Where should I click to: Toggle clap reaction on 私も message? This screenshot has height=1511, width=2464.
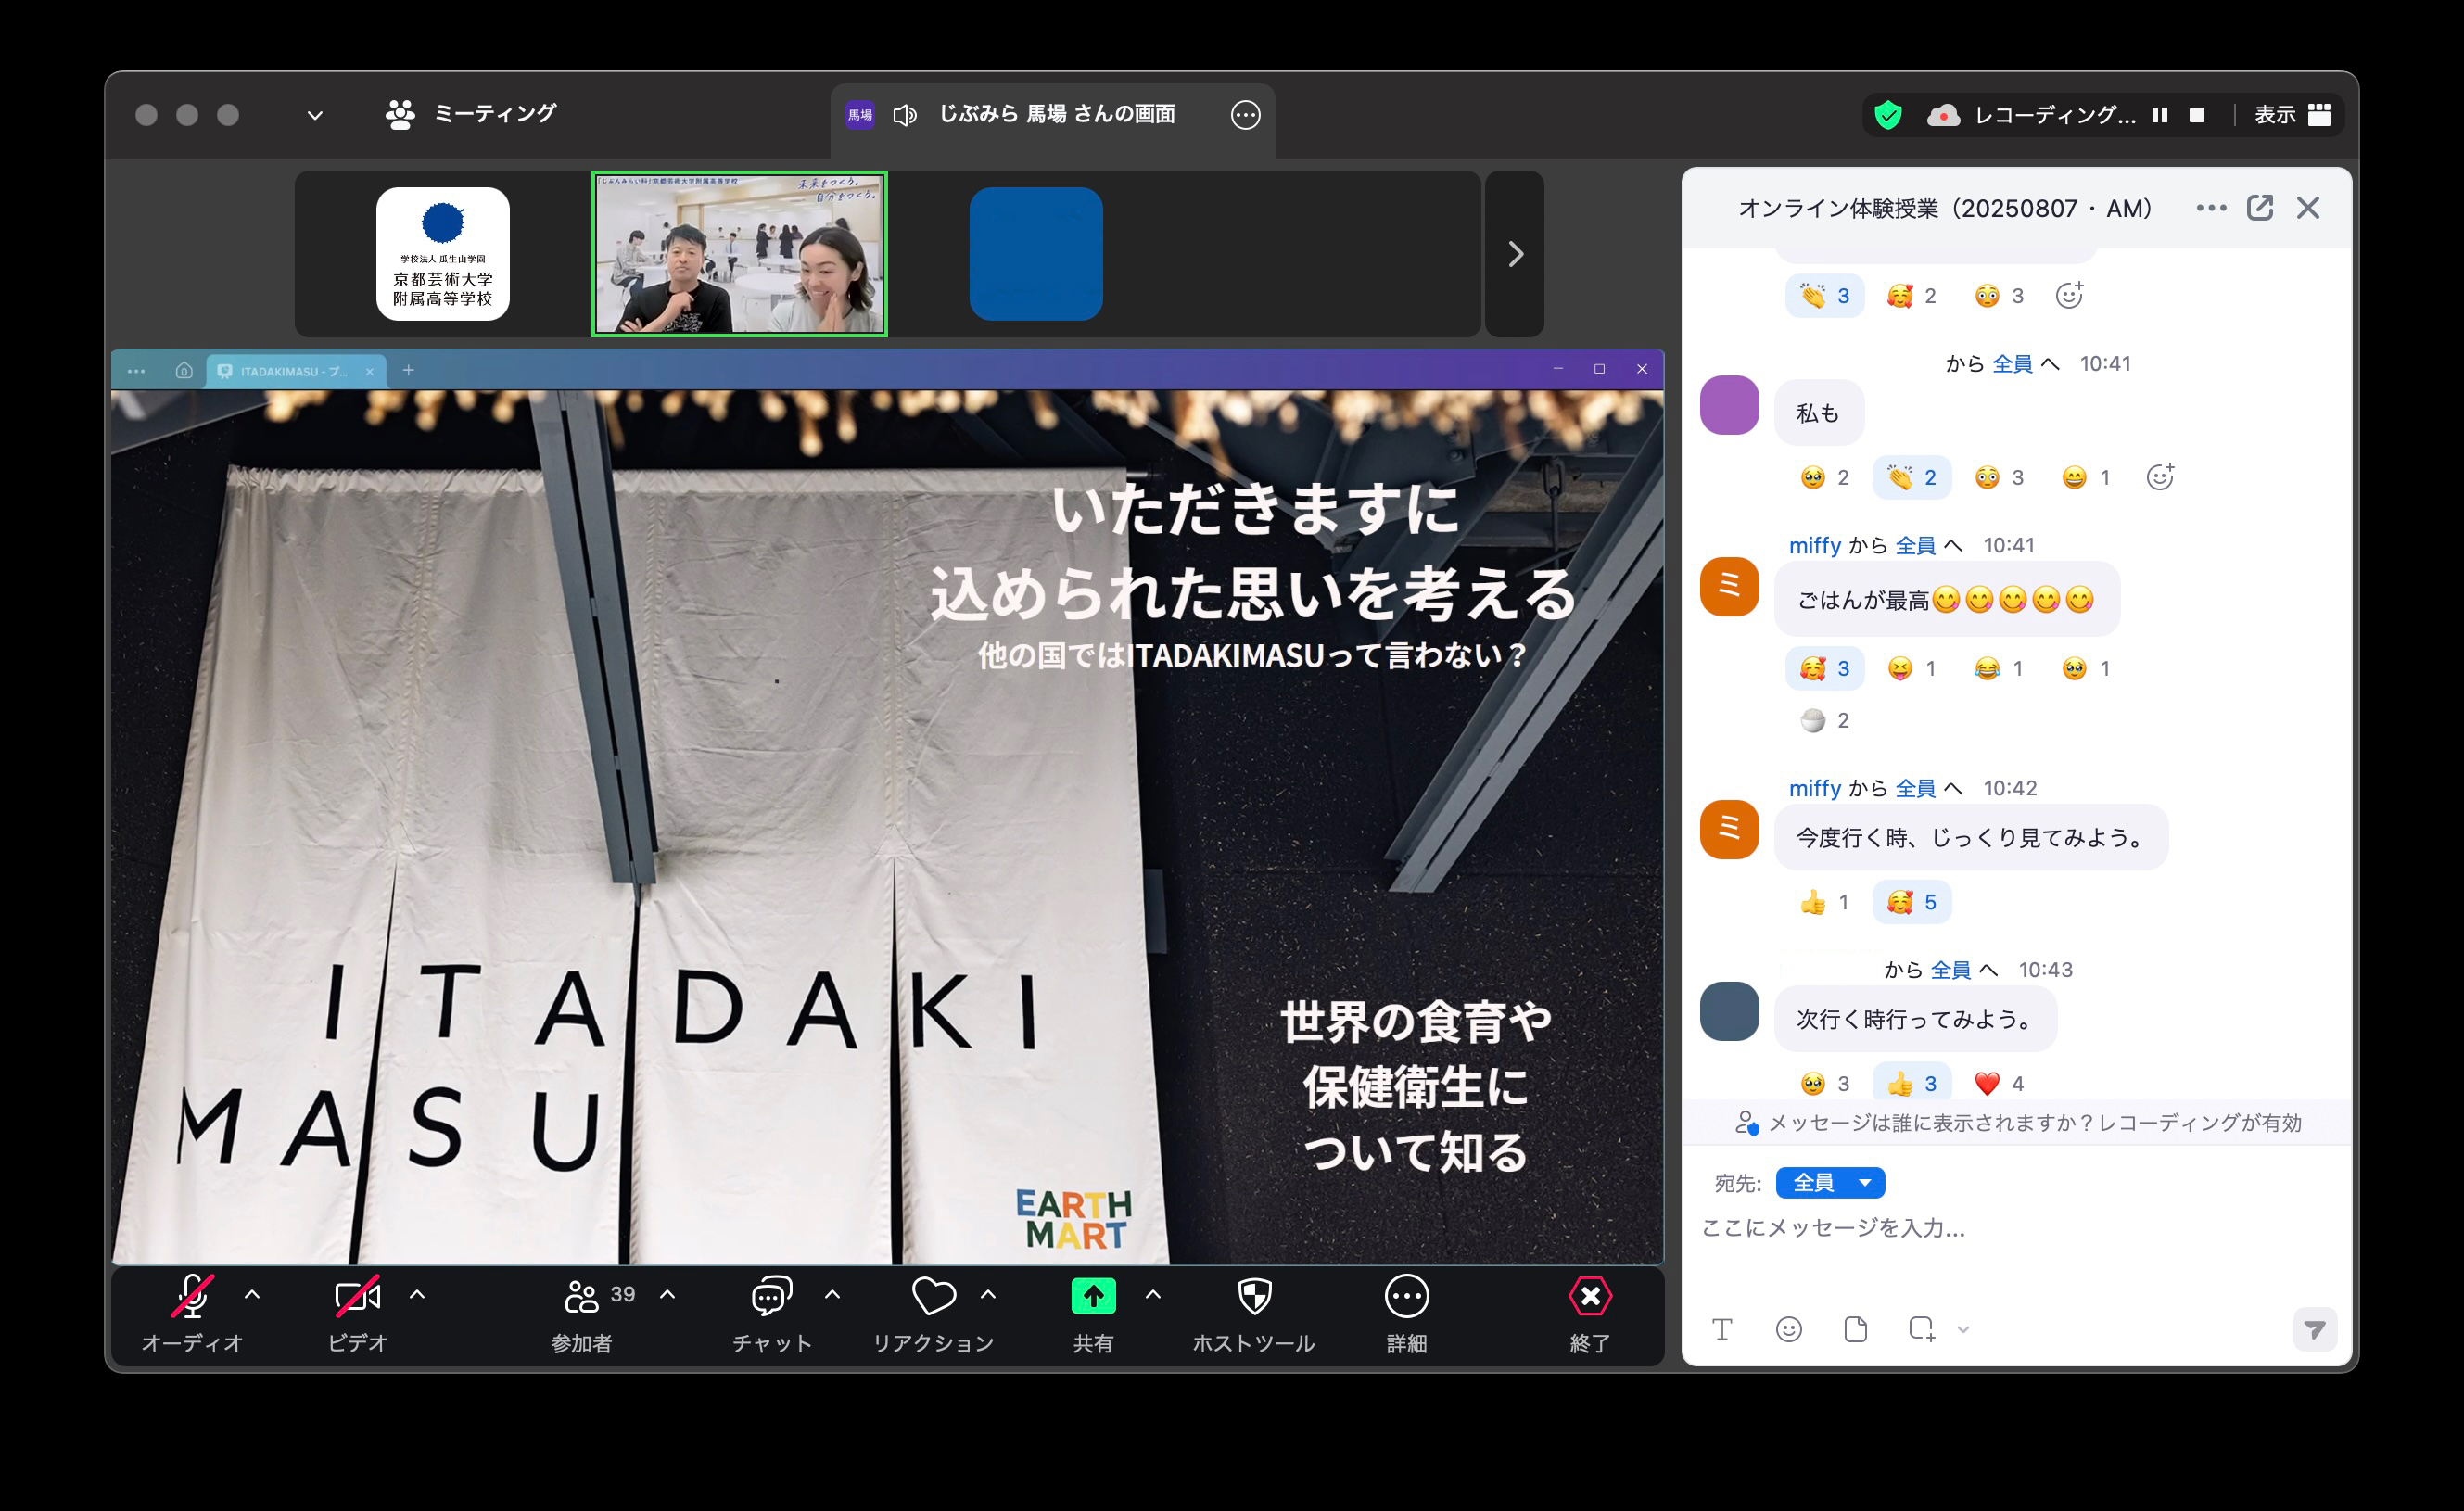click(1912, 478)
